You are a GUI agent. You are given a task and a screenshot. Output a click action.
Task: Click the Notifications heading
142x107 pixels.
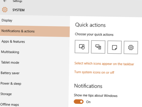click(88, 86)
